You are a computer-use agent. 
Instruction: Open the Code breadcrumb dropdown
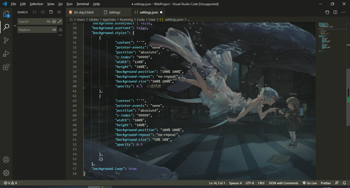(141, 19)
